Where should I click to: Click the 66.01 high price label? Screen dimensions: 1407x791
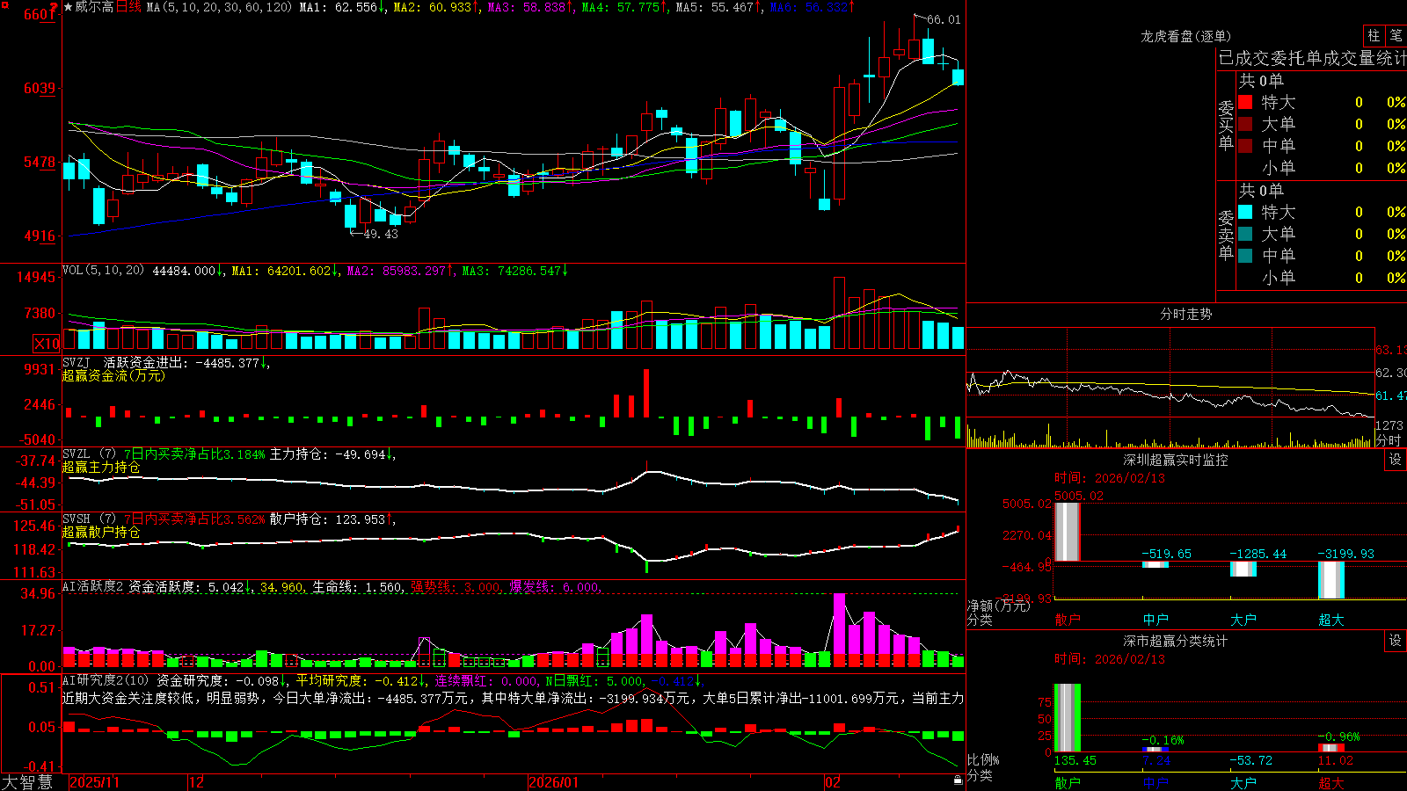tap(944, 19)
